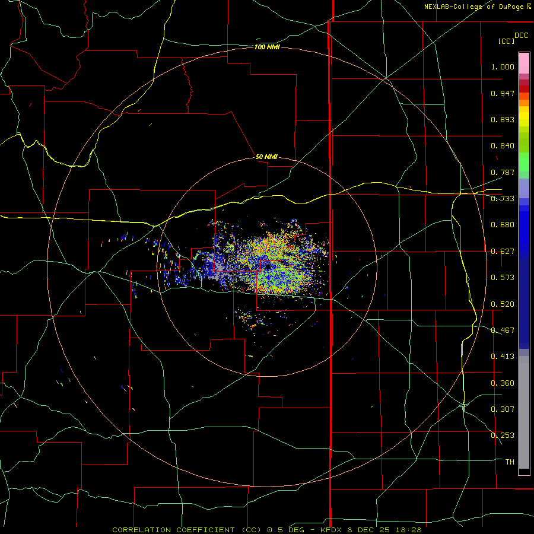The height and width of the screenshot is (534, 534).
Task: Click the 0.307 legend value
Action: pyautogui.click(x=503, y=409)
